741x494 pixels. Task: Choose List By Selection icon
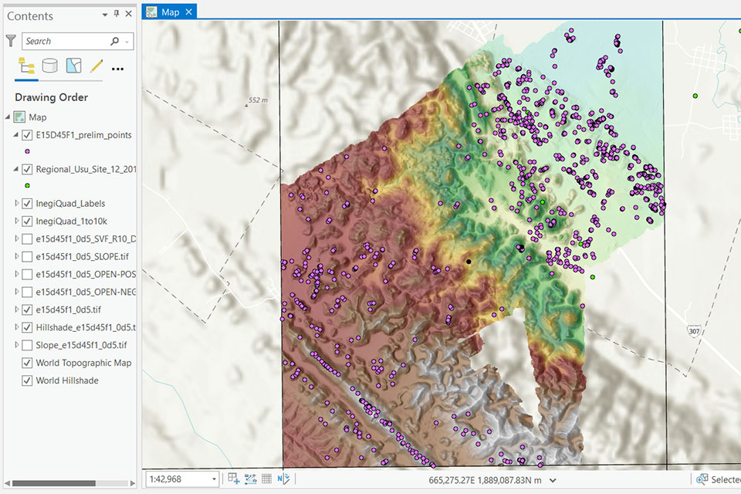tap(74, 67)
